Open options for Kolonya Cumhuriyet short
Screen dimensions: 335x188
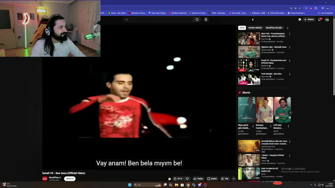coord(271,126)
